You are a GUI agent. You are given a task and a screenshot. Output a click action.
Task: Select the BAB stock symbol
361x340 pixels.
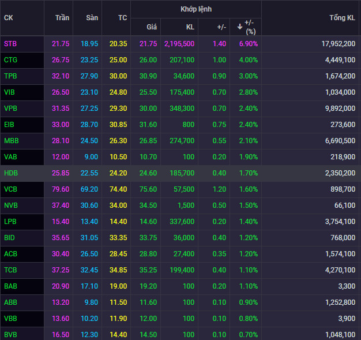(x=10, y=286)
